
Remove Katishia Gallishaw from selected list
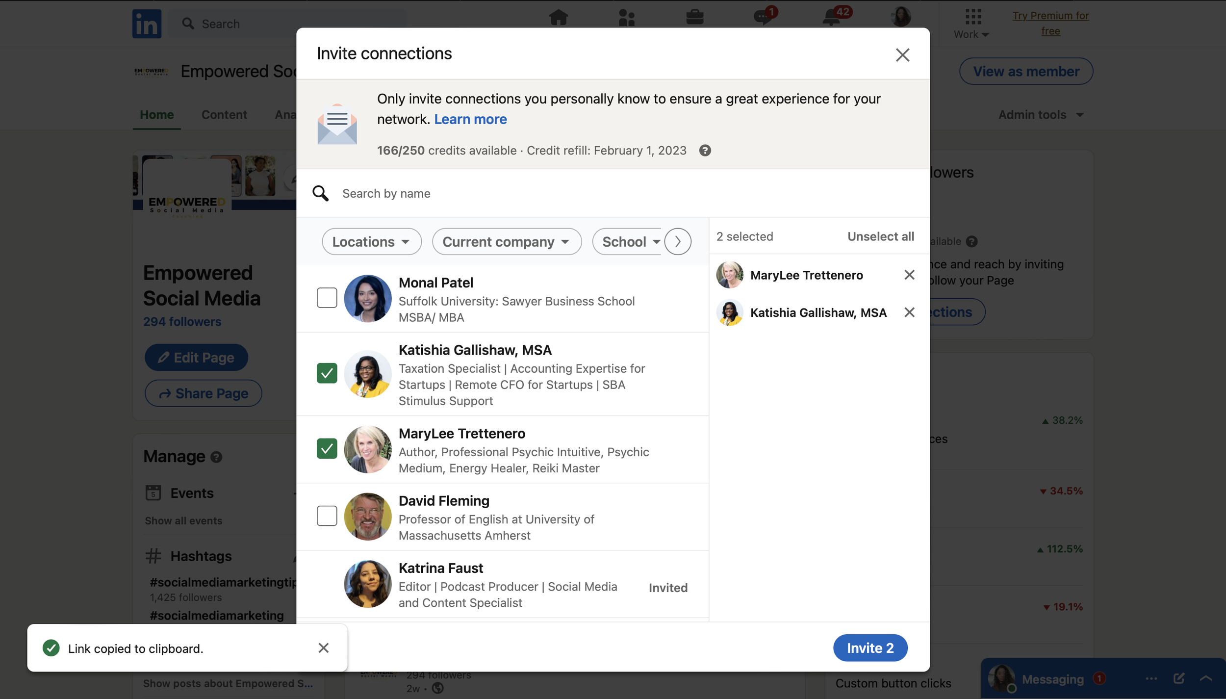pos(909,312)
